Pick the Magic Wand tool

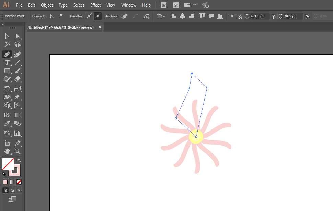pos(7,45)
